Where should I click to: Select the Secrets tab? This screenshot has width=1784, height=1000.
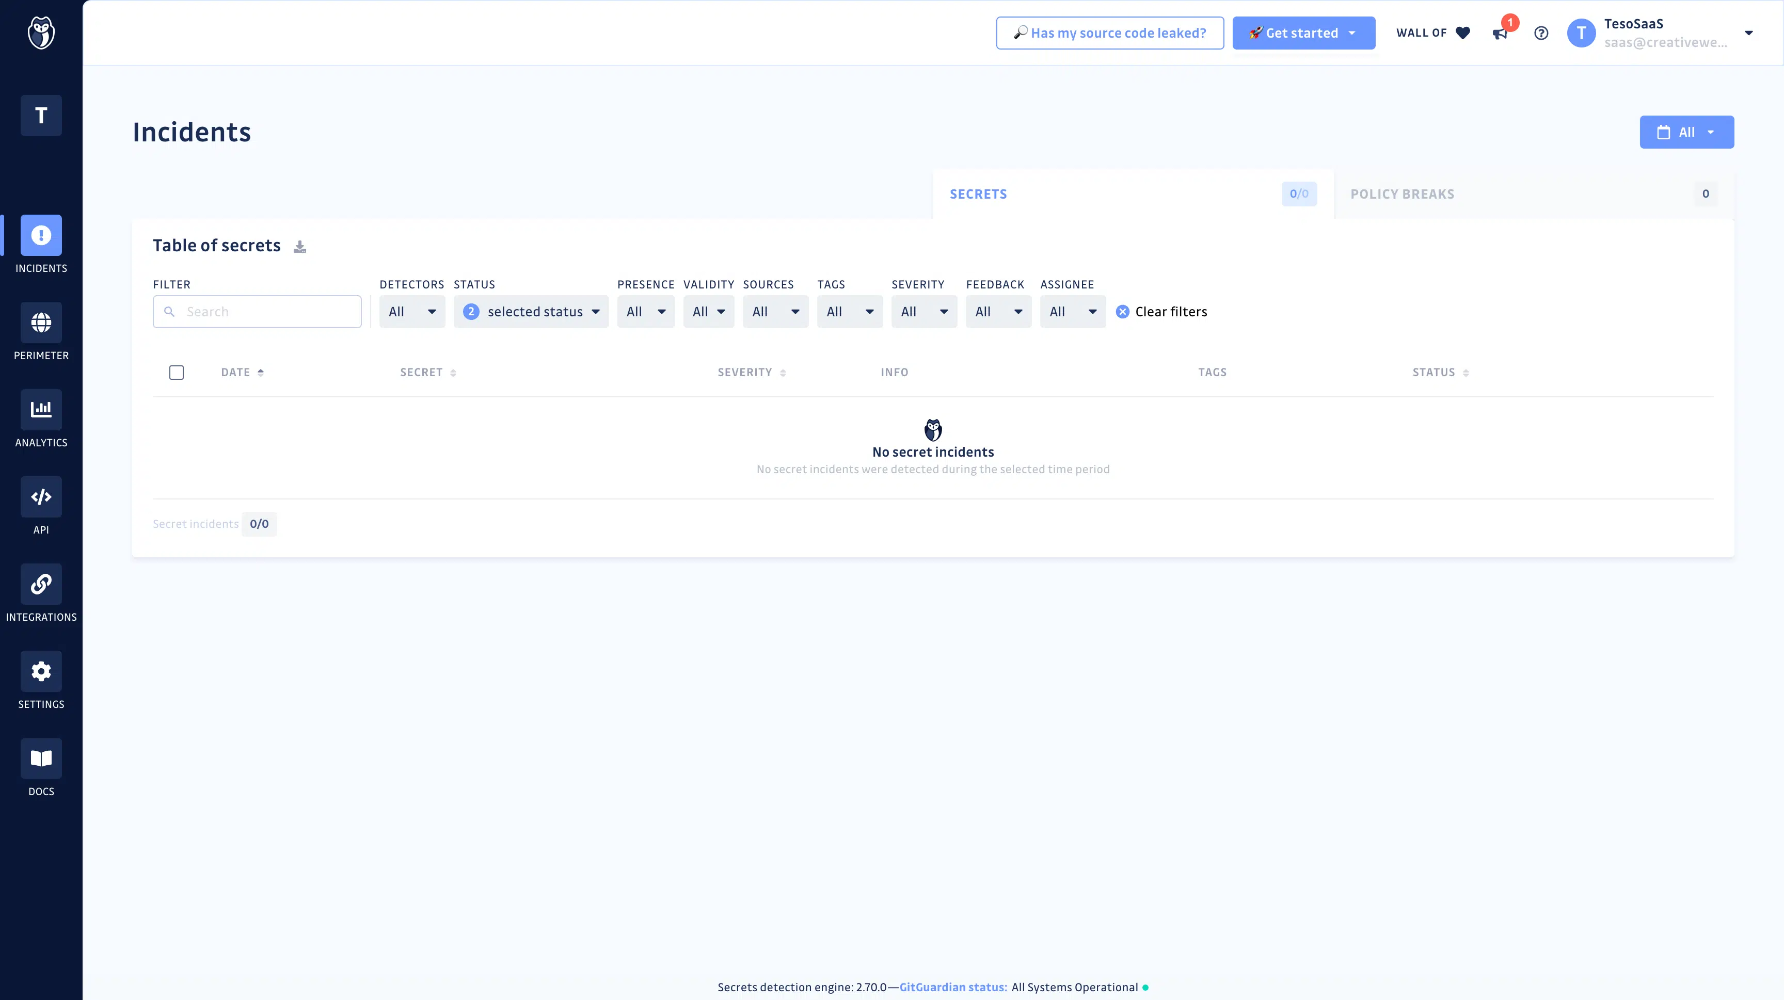[x=978, y=195]
